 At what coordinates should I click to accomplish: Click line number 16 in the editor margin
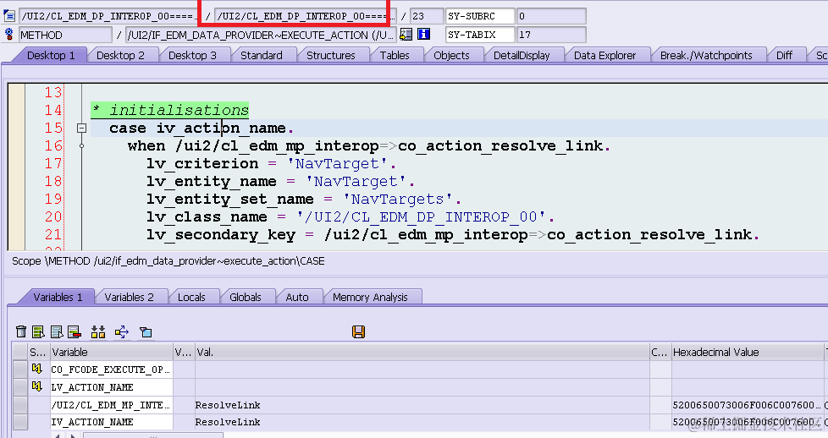click(x=53, y=145)
